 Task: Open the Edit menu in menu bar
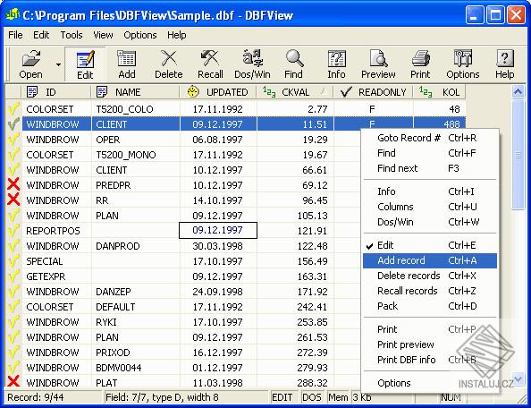pos(41,35)
